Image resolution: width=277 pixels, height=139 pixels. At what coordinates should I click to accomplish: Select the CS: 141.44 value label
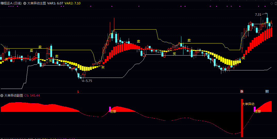pyautogui.click(x=32, y=96)
